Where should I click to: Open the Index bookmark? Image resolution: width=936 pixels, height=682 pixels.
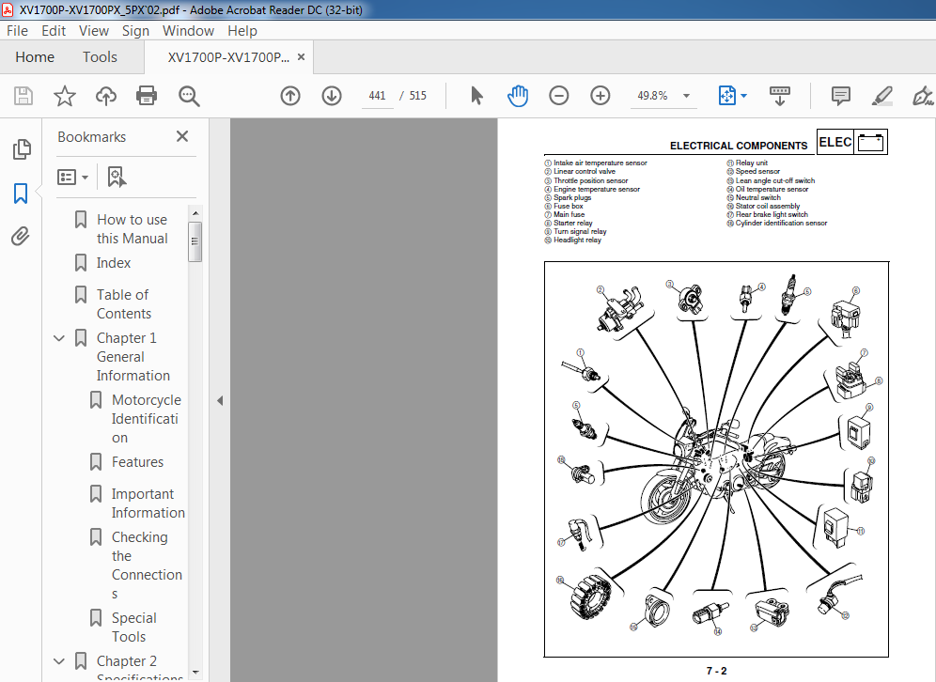tap(114, 263)
